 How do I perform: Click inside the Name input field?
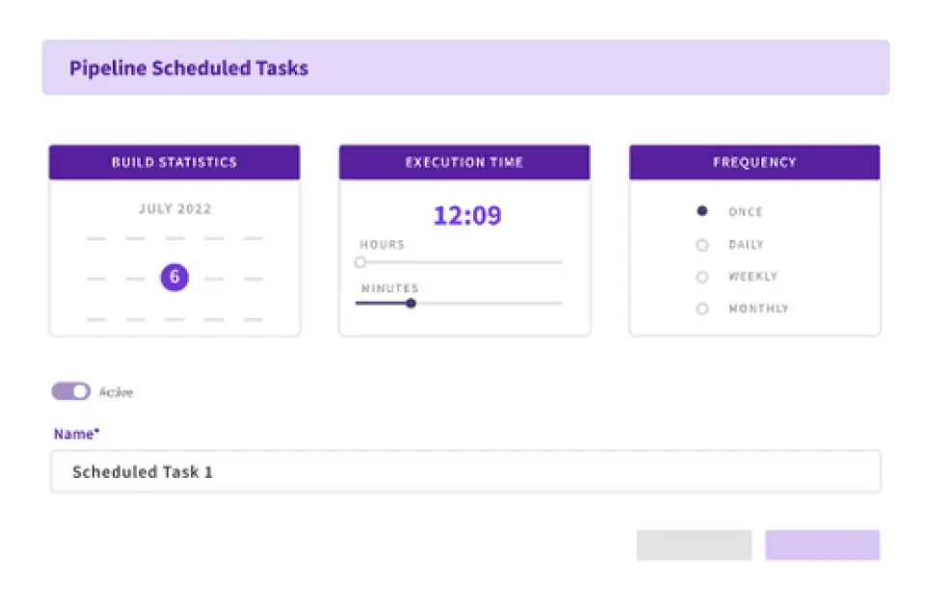point(465,471)
